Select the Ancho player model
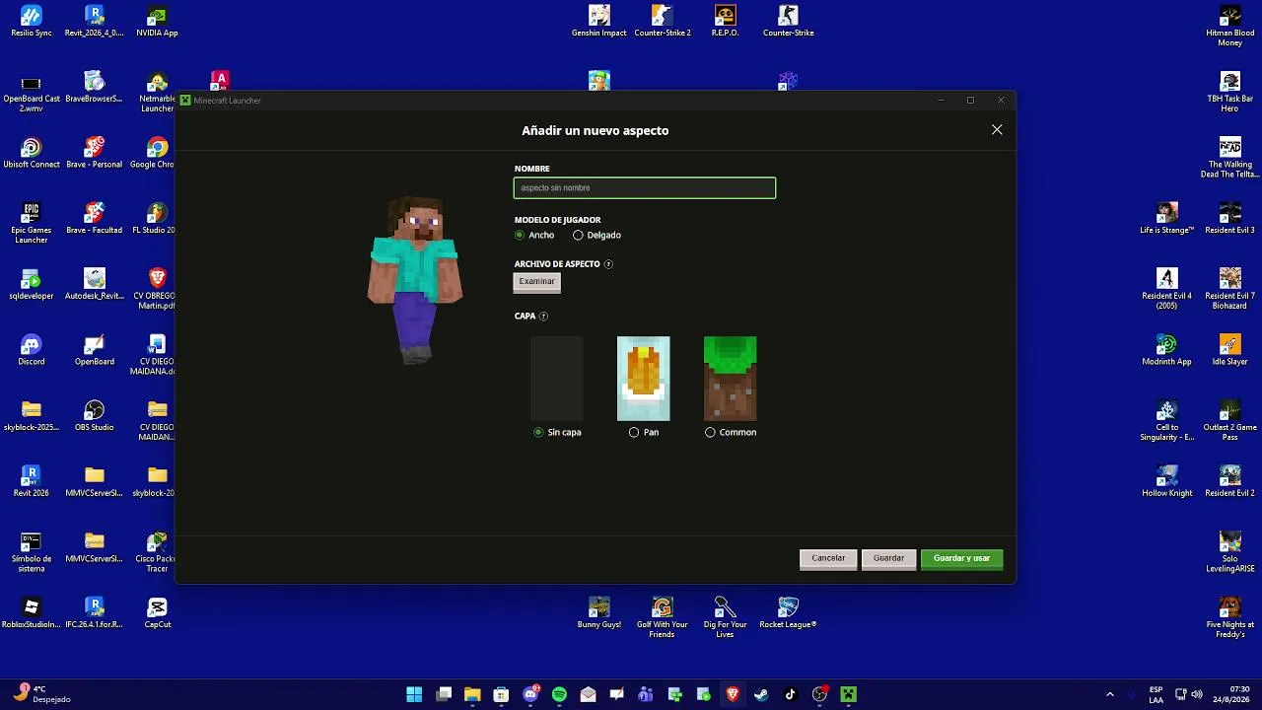The width and height of the screenshot is (1262, 710). coord(520,236)
